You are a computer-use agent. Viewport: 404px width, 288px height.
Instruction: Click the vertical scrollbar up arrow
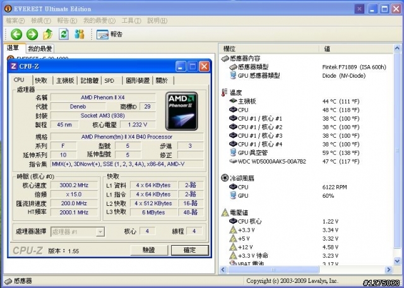tap(397, 48)
